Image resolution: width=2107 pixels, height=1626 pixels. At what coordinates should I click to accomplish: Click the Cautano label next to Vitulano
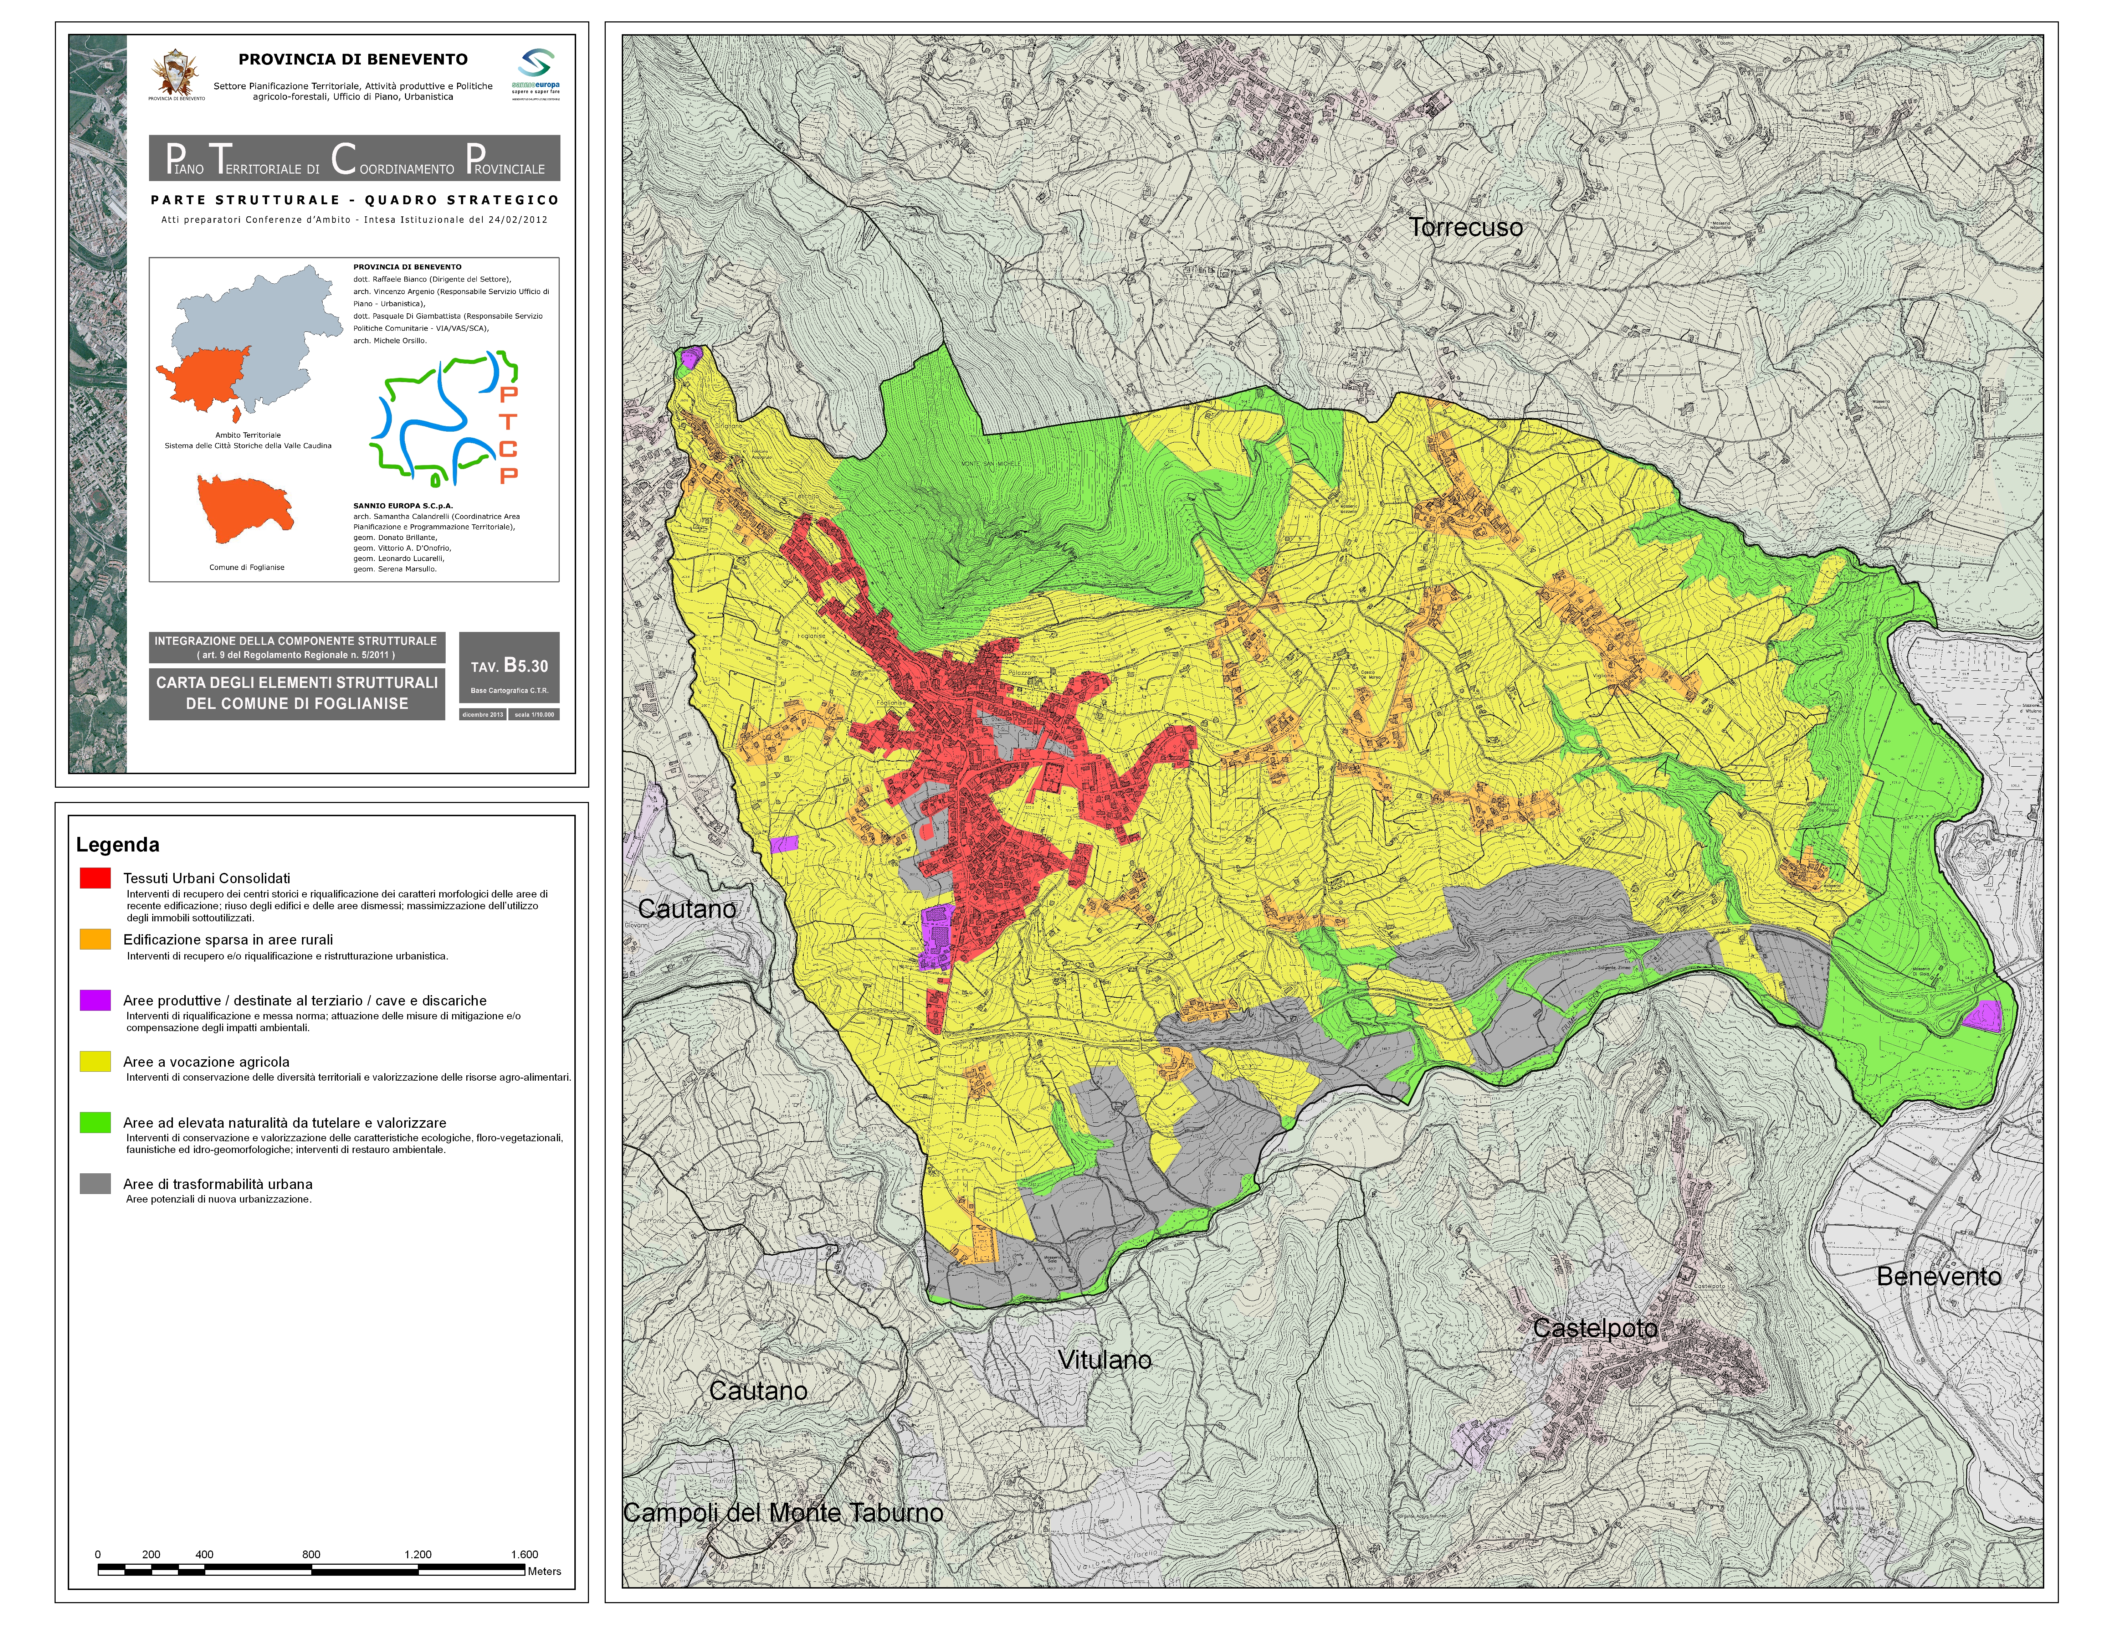[x=758, y=1391]
